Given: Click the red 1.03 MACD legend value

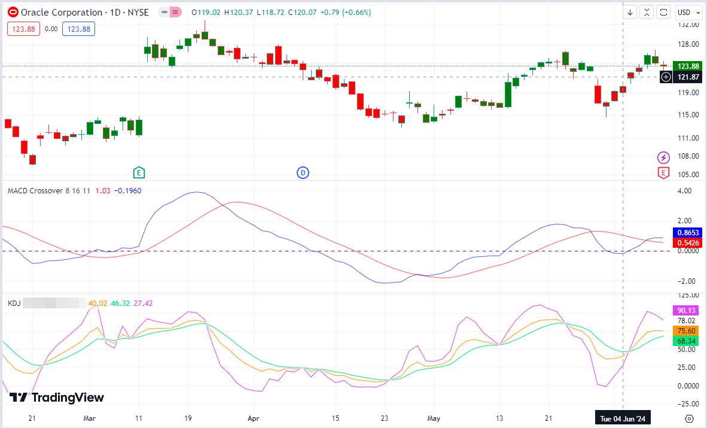Looking at the screenshot, I should point(103,190).
